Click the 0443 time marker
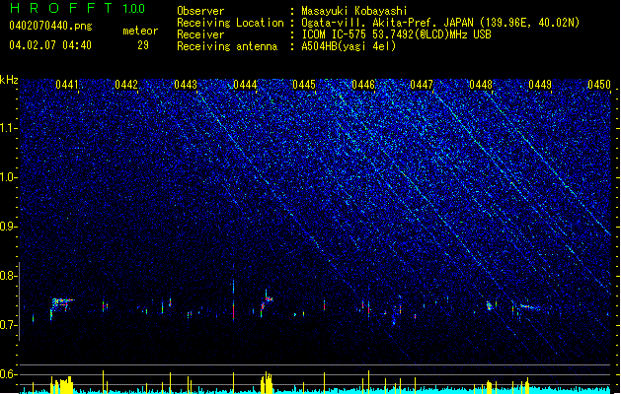The image size is (621, 394). pos(186,85)
